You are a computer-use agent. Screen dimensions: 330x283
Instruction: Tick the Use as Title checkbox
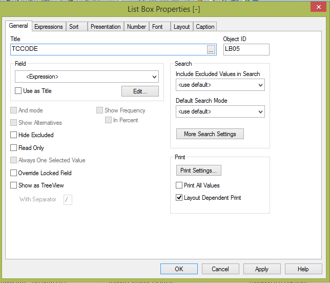pos(19,91)
